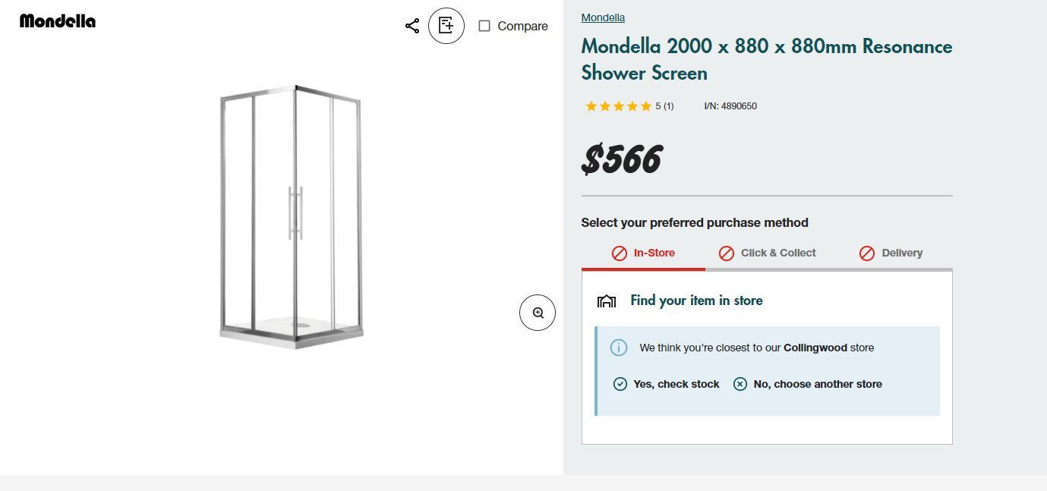Click the share icon near the top toolbar

click(x=412, y=25)
